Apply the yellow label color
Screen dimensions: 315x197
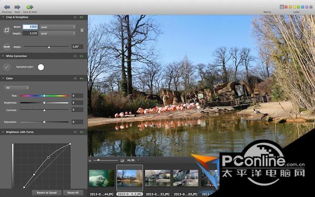tap(295, 7)
